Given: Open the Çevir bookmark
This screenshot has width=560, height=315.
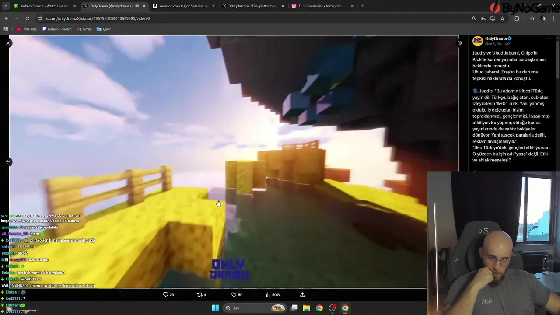Looking at the screenshot, I should (x=104, y=29).
